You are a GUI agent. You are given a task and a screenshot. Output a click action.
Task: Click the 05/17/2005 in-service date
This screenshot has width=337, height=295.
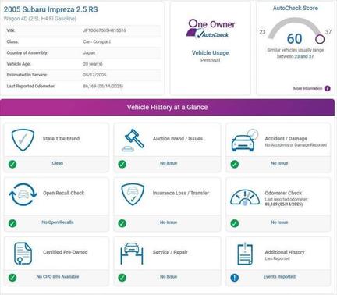(94, 75)
